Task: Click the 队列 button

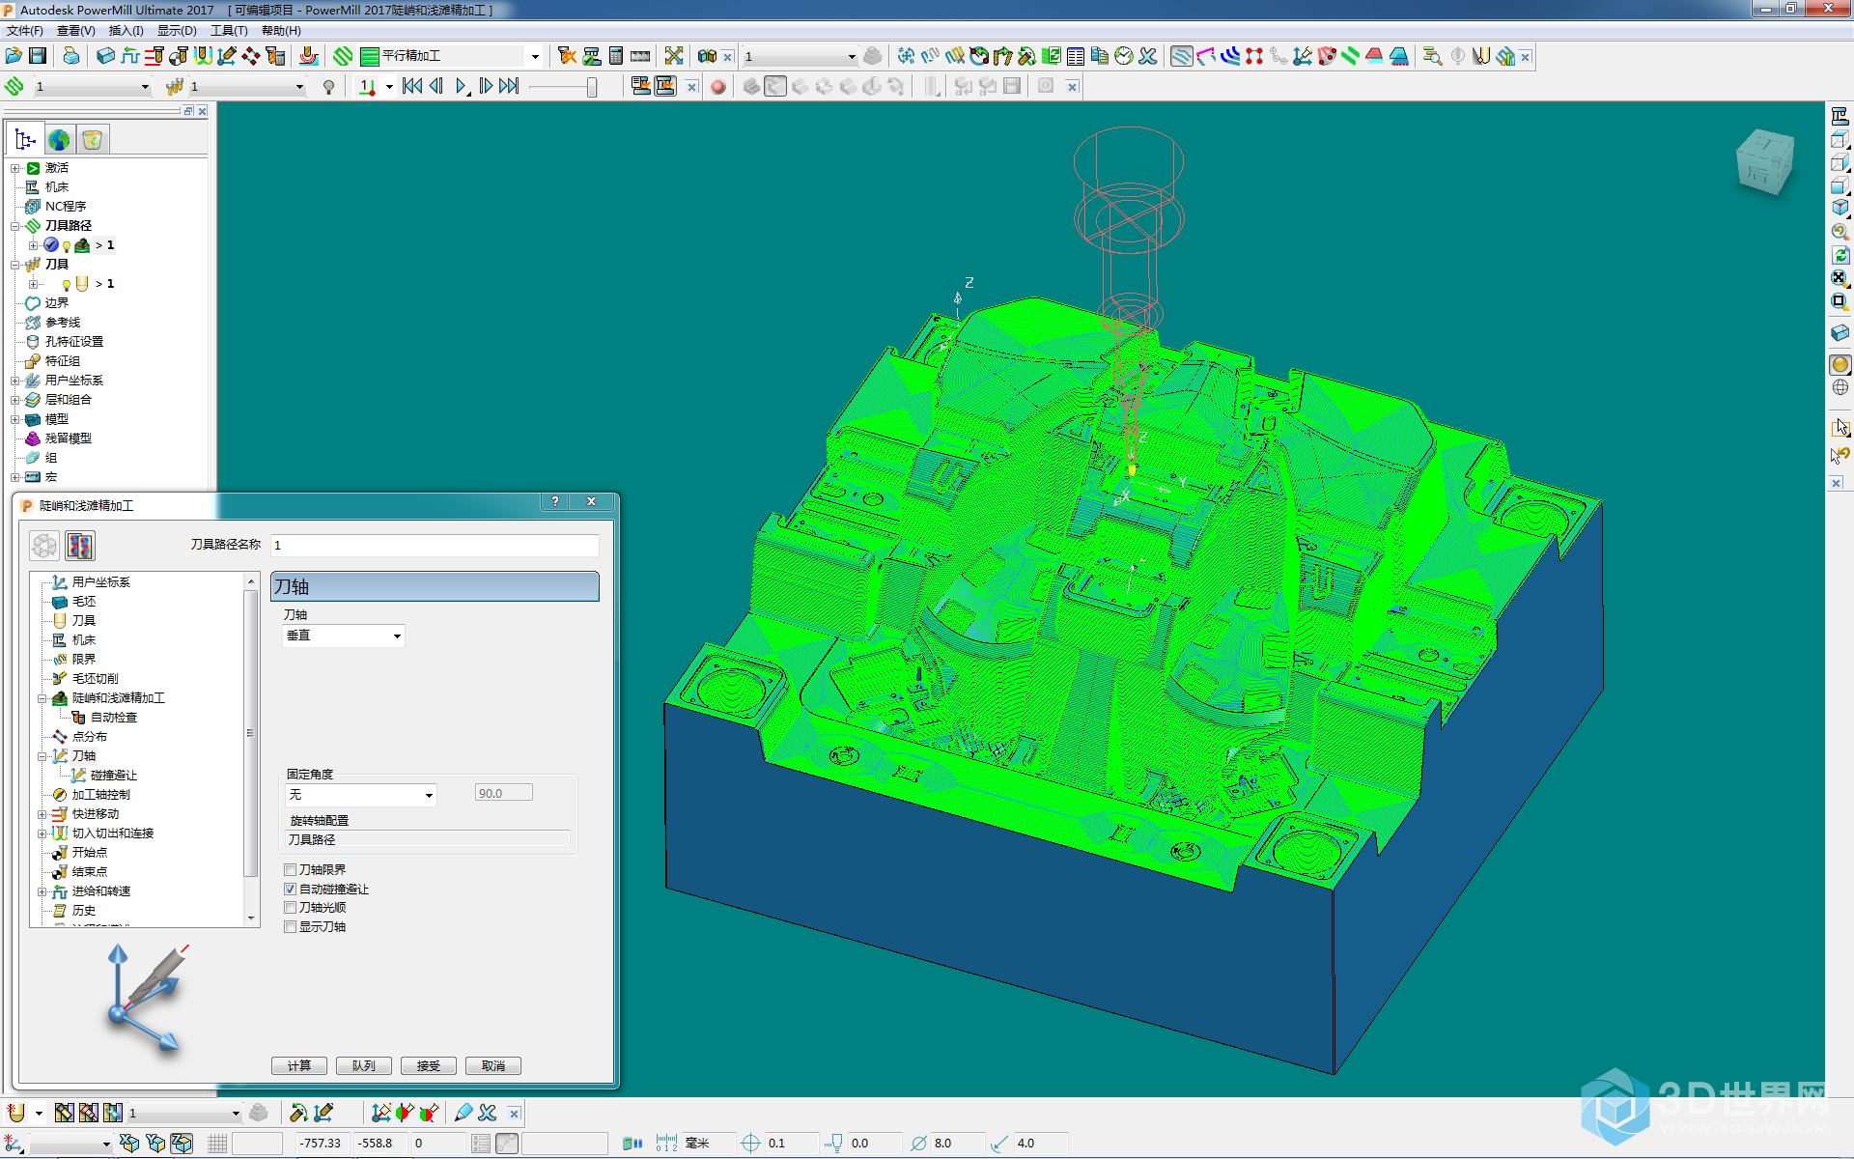Action: pyautogui.click(x=364, y=1065)
